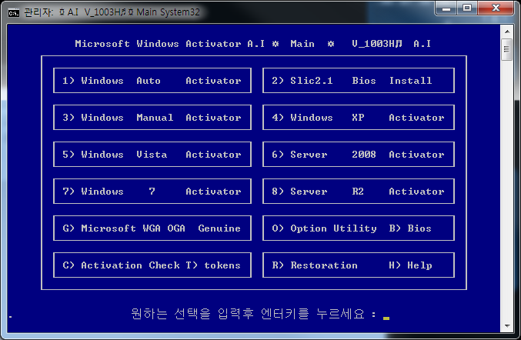Select the '7) Windows 7 Activator' entry
Viewport: 521px width, 340px height.
tap(152, 191)
